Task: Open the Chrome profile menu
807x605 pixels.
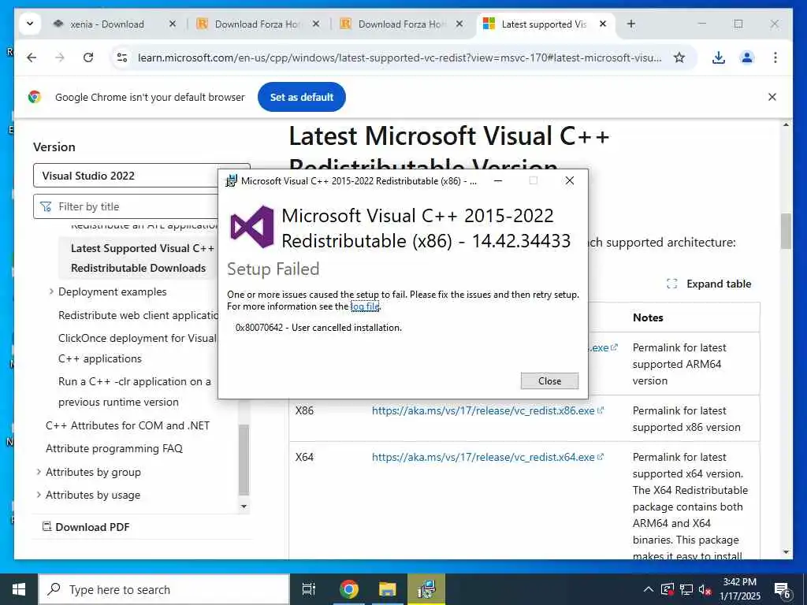Action: (747, 58)
